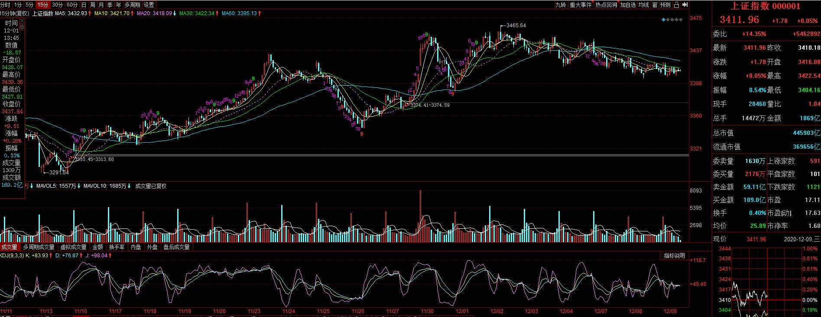The width and height of the screenshot is (821, 317).
Task: Collapse the side panel with arrow icon
Action: pyautogui.click(x=685, y=5)
